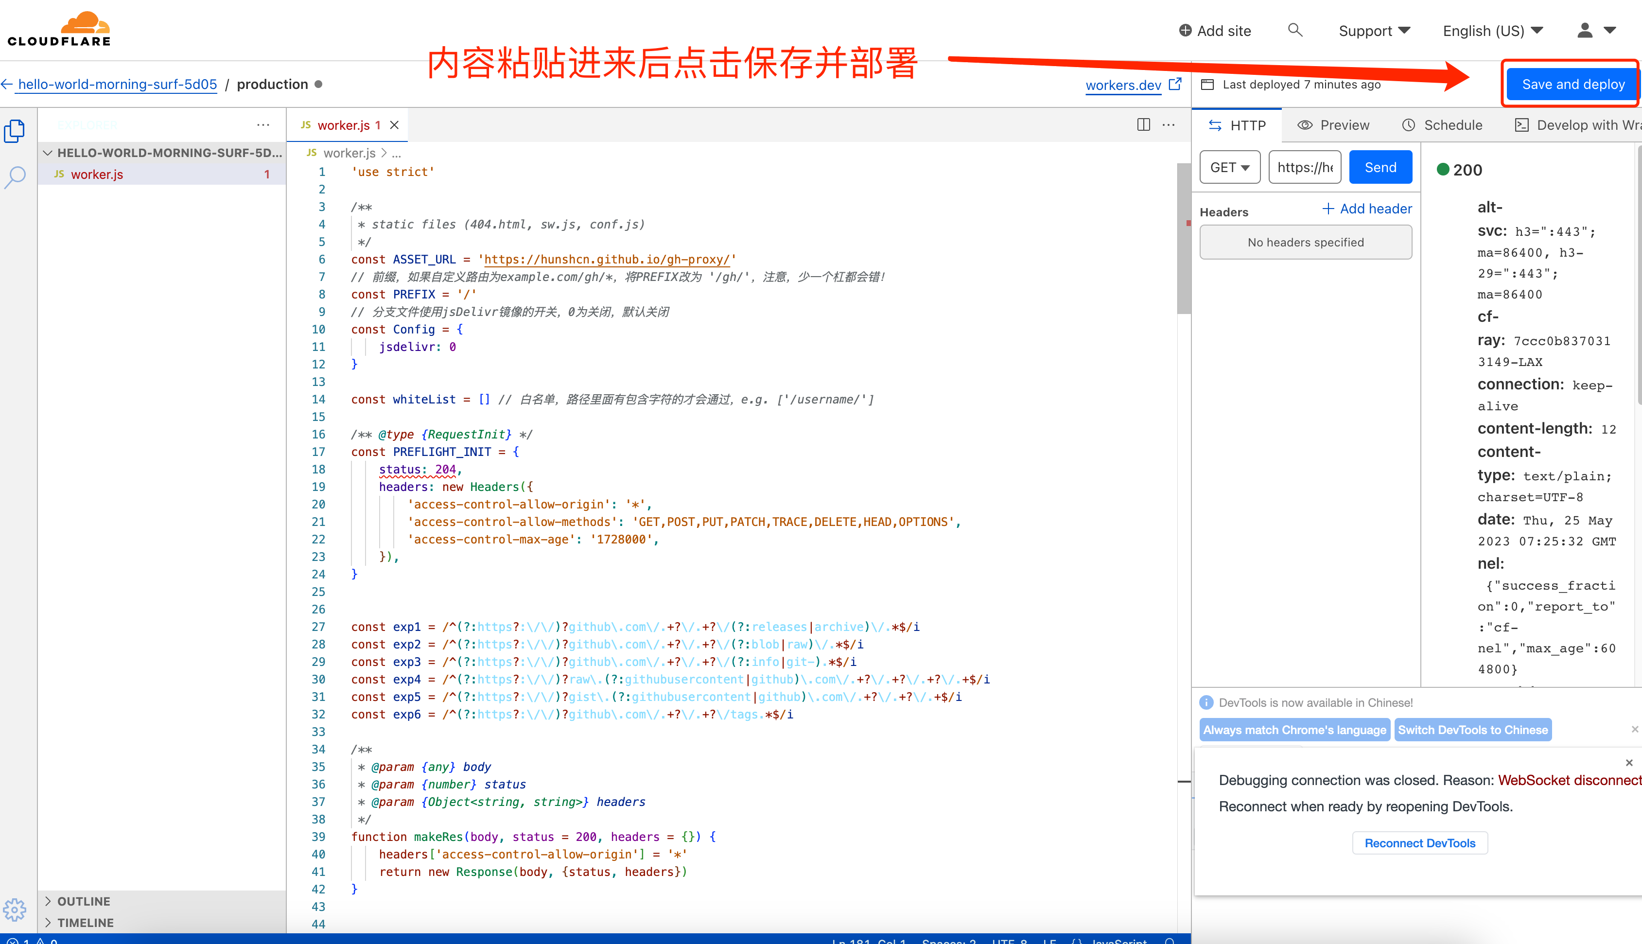Click the production breadcrumb text
The height and width of the screenshot is (944, 1642).
pyautogui.click(x=272, y=84)
